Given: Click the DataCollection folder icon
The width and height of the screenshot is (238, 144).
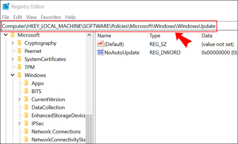Looking at the screenshot, I should pyautogui.click(x=27, y=107).
